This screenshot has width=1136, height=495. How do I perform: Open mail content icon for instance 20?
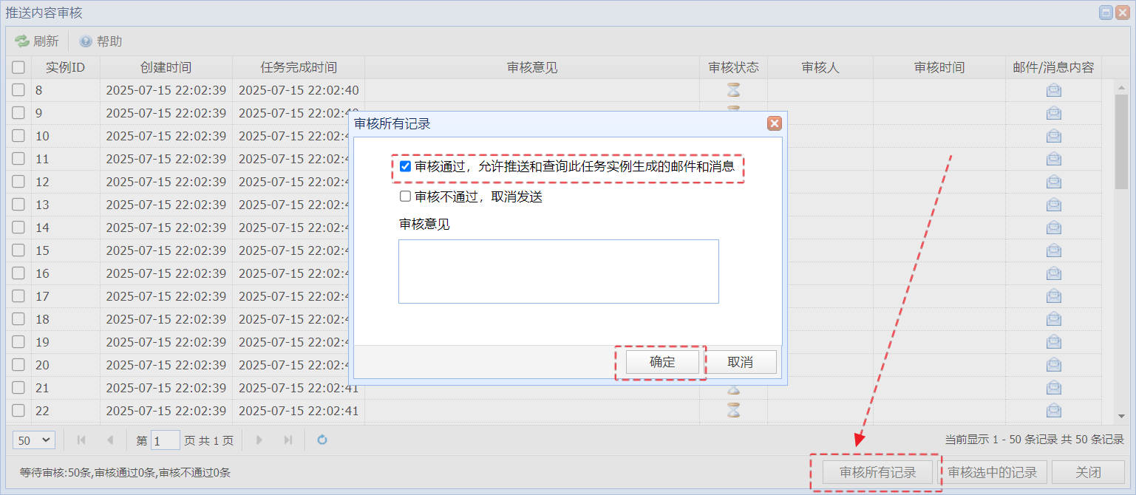click(1053, 365)
